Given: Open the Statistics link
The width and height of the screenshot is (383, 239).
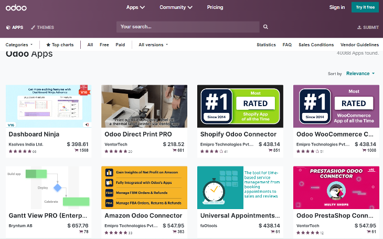Looking at the screenshot, I should tap(266, 45).
